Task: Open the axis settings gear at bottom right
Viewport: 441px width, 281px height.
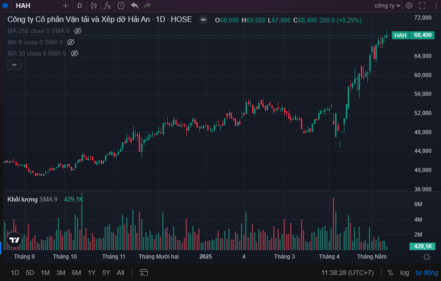Action: coord(426,257)
